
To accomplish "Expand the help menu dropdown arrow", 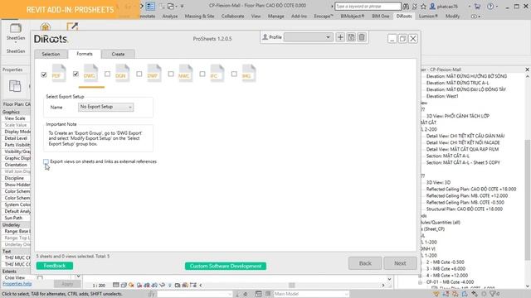I will pyautogui.click(x=497, y=6).
